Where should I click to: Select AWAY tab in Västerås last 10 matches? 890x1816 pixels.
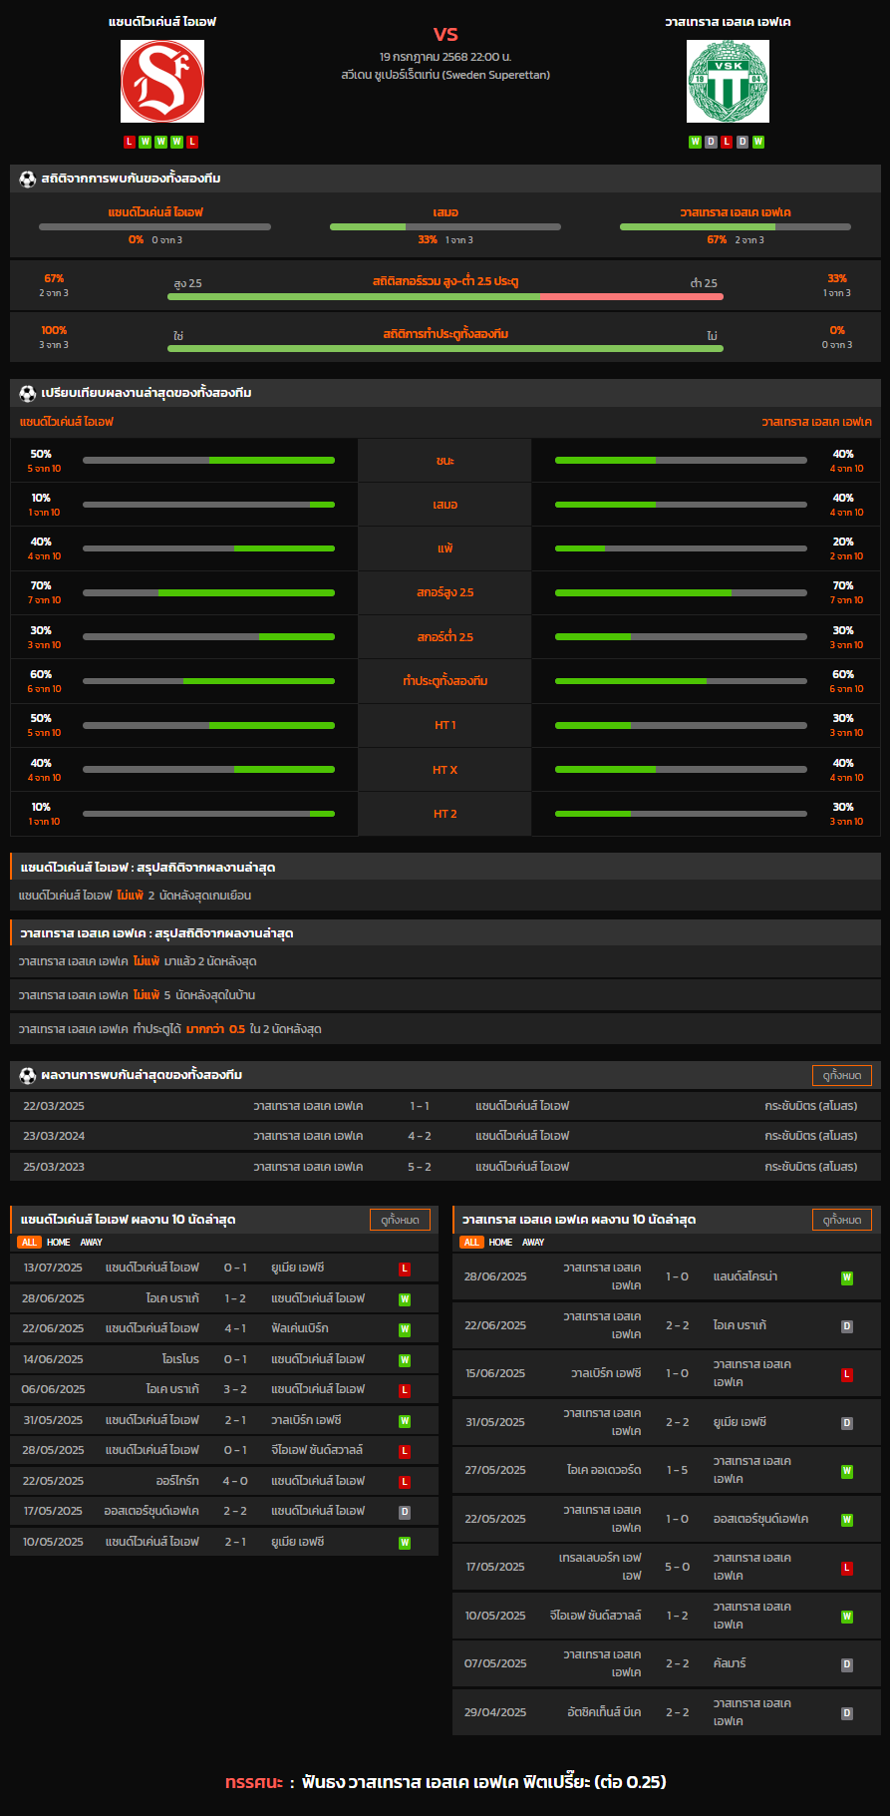534,1243
